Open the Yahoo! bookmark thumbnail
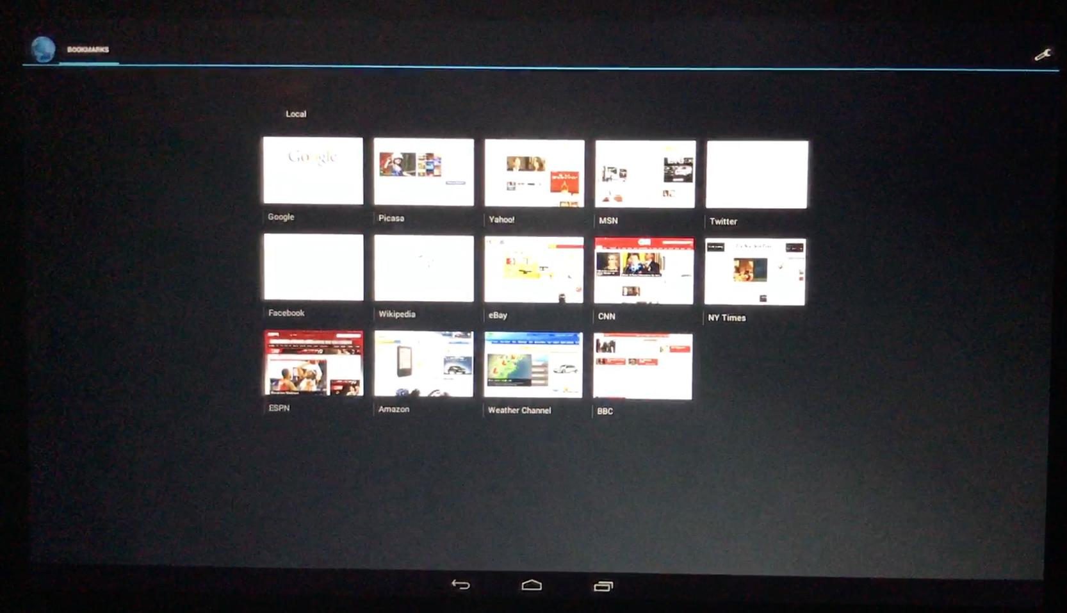The width and height of the screenshot is (1067, 613). 534,173
